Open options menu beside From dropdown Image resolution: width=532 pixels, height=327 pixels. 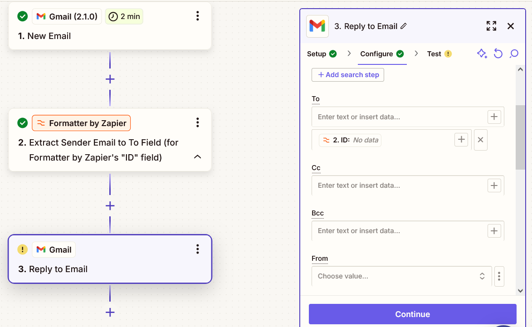tap(499, 277)
